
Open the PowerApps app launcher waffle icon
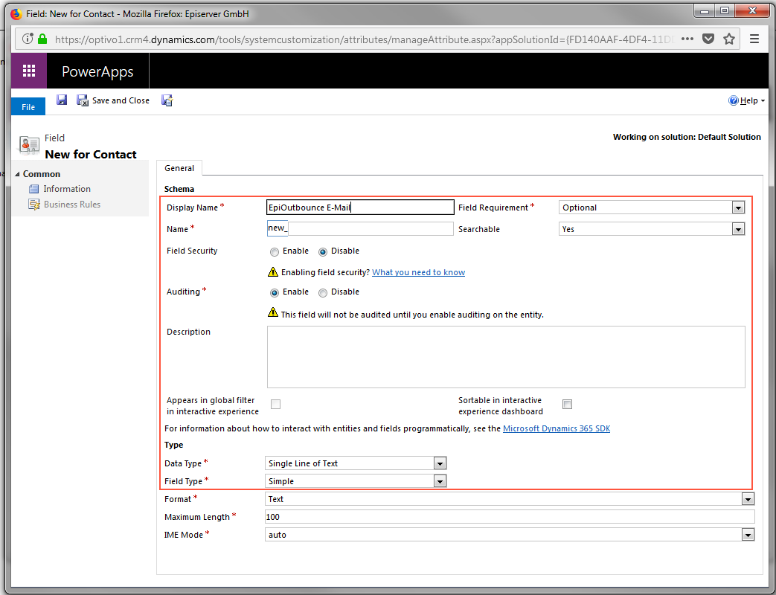[x=29, y=71]
